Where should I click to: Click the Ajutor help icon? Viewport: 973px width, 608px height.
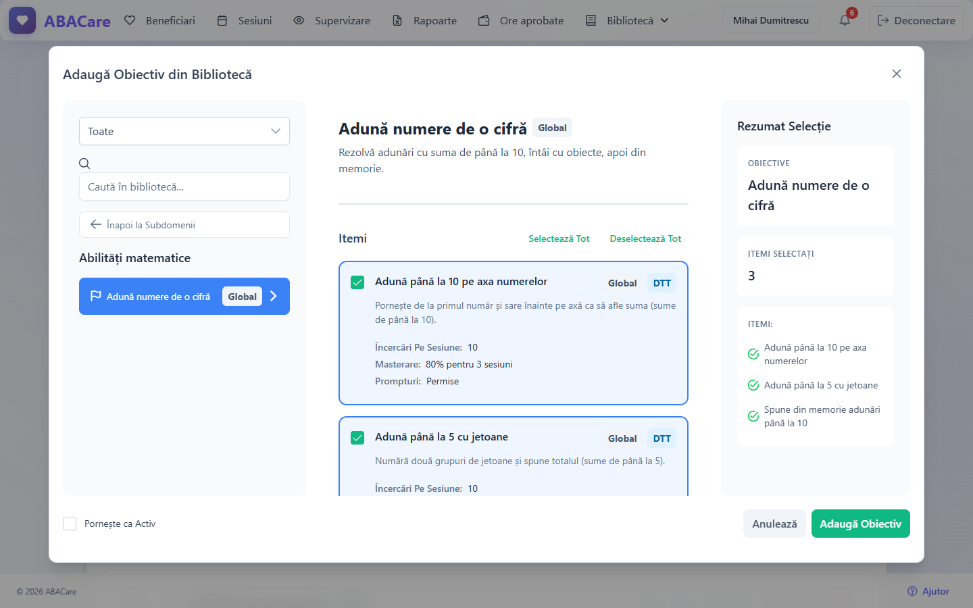[x=912, y=591]
